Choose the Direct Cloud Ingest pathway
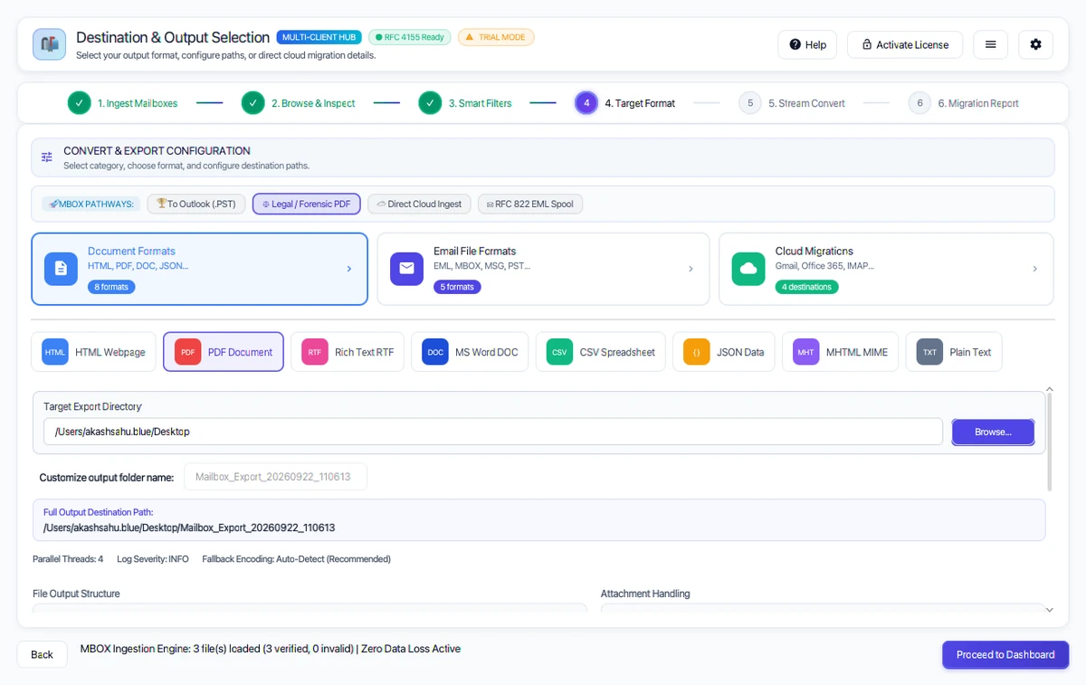This screenshot has width=1086, height=685. (x=420, y=204)
